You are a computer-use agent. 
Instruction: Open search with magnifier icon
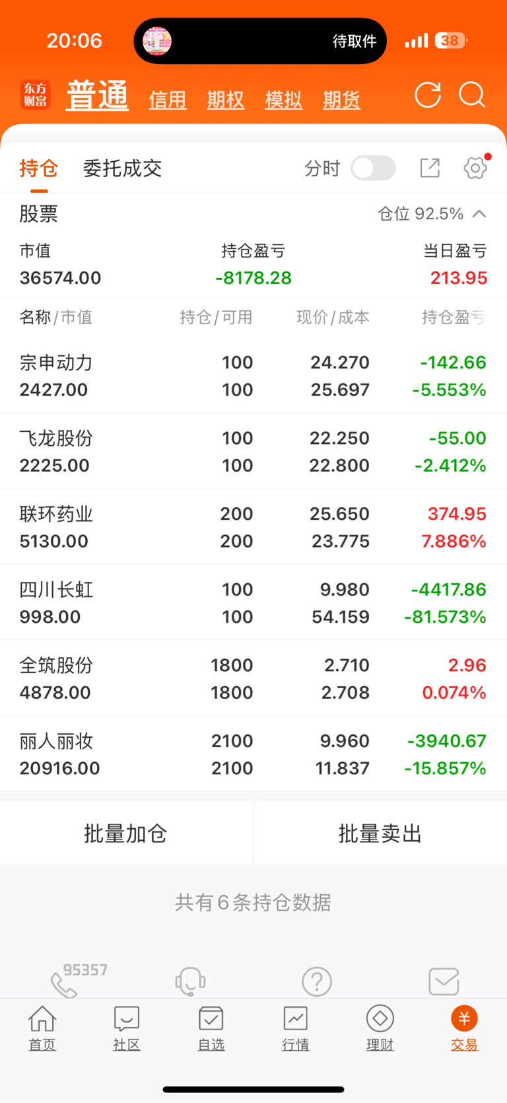[x=472, y=95]
